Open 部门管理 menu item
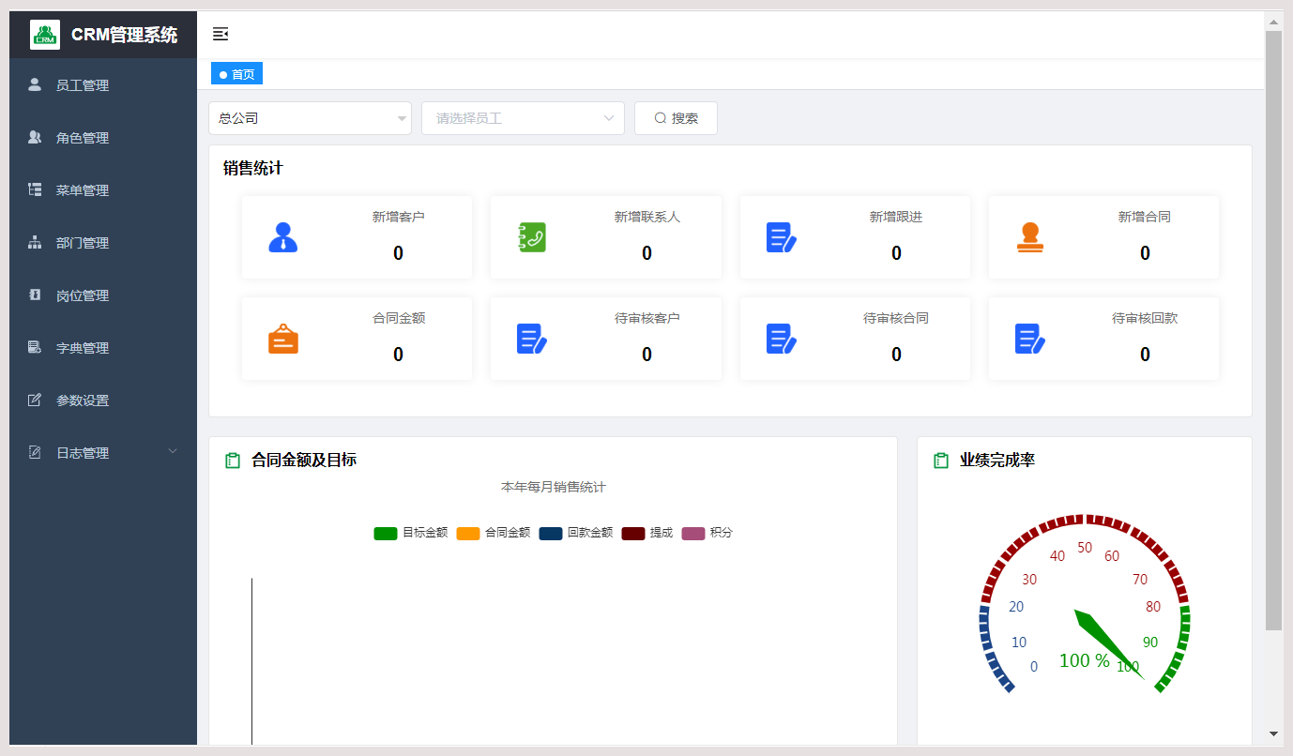This screenshot has width=1293, height=756. pyautogui.click(x=103, y=243)
